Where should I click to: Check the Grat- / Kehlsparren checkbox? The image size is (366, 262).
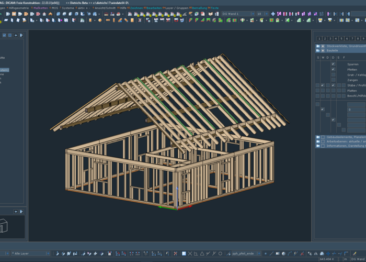tap(333, 74)
